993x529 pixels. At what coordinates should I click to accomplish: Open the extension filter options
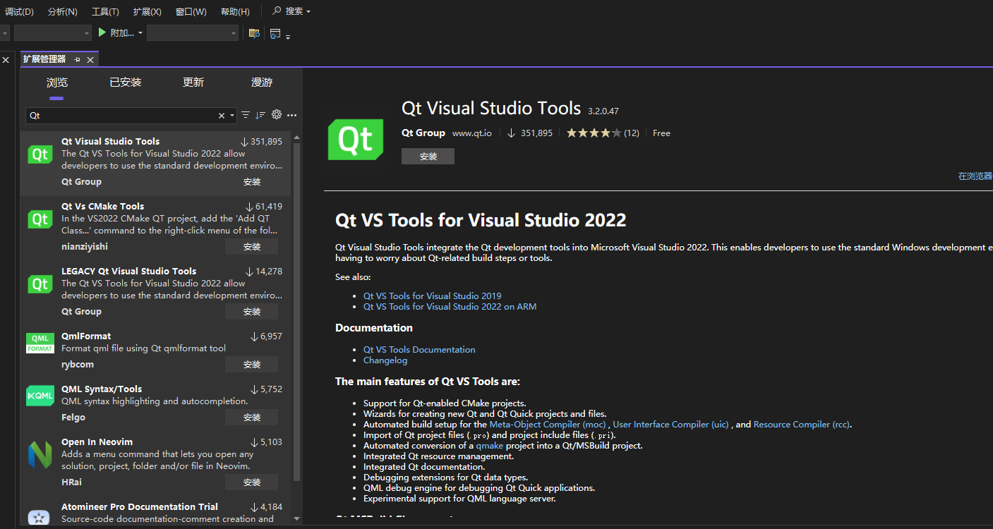tap(246, 115)
